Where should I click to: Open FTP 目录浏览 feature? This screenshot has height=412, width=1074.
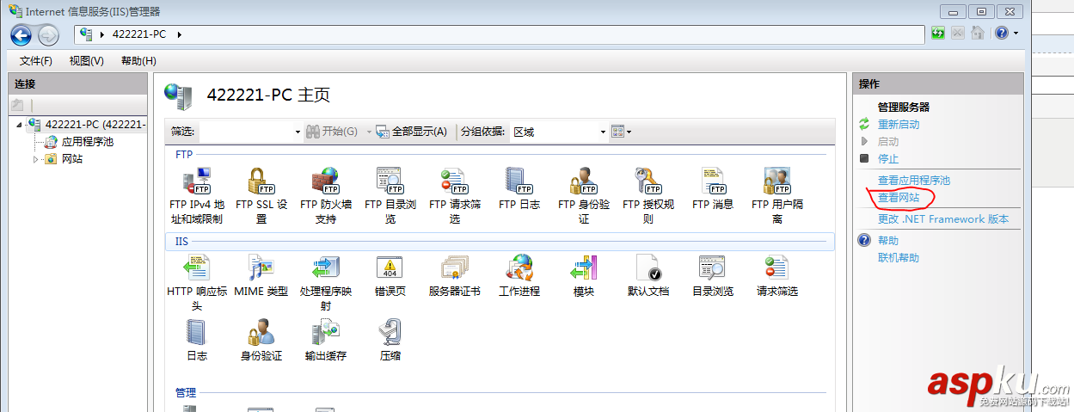click(x=390, y=196)
